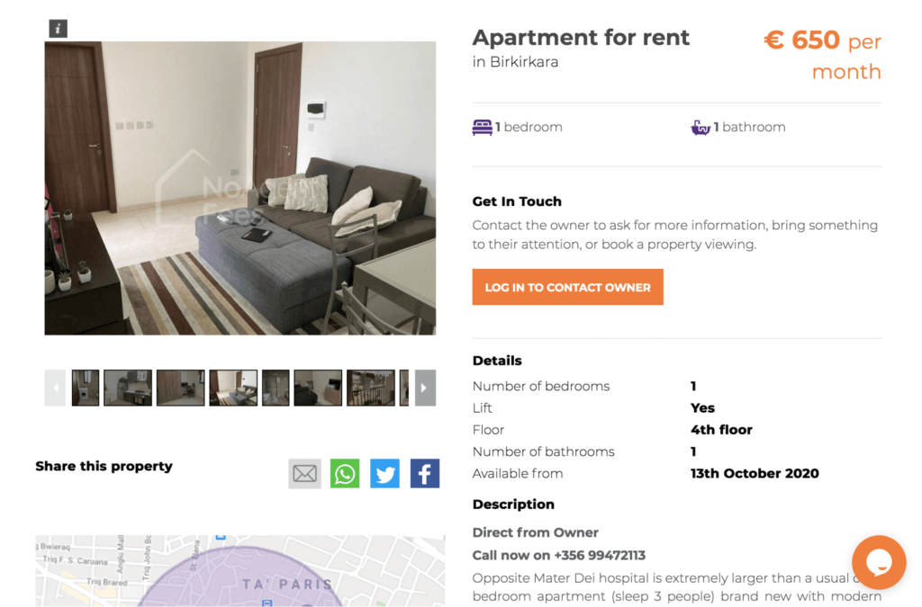922x607 pixels.
Task: Share property via email icon
Action: coord(304,473)
